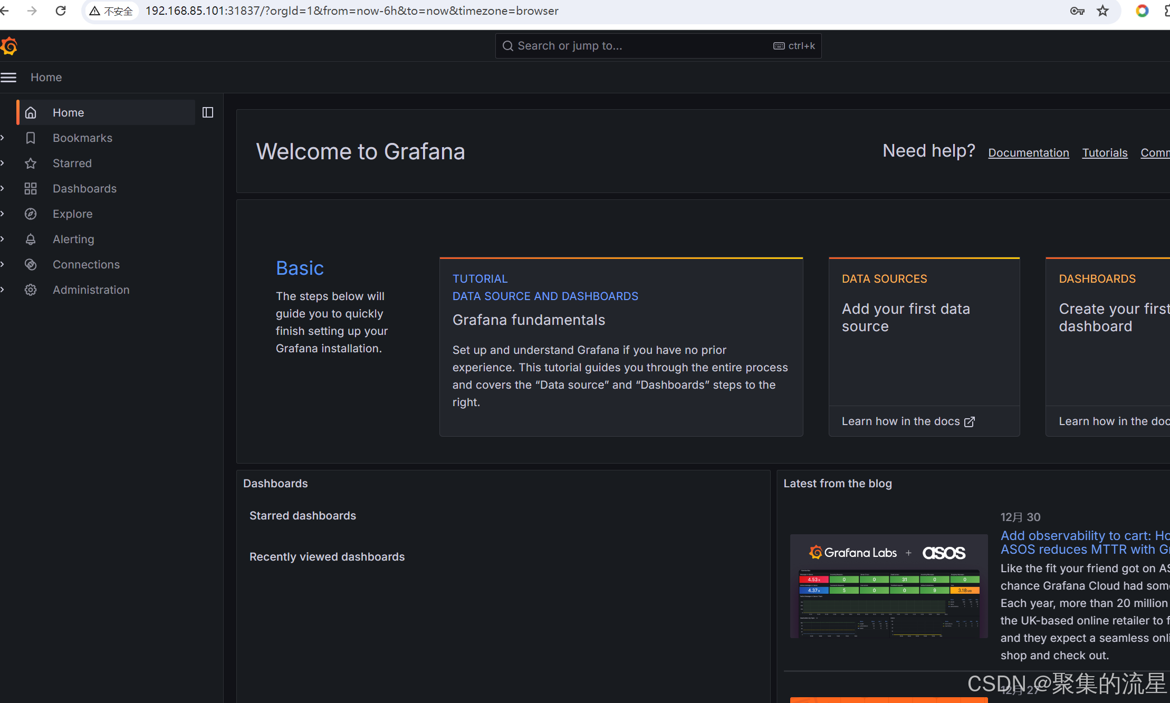Open the Tutorials help link
This screenshot has height=703, width=1170.
click(1105, 153)
